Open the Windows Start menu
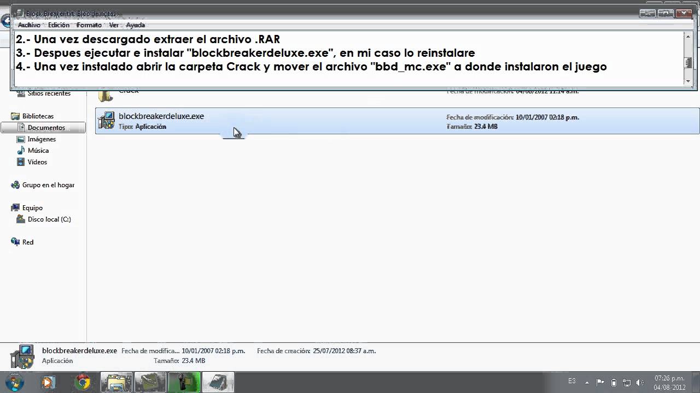 pos(14,382)
